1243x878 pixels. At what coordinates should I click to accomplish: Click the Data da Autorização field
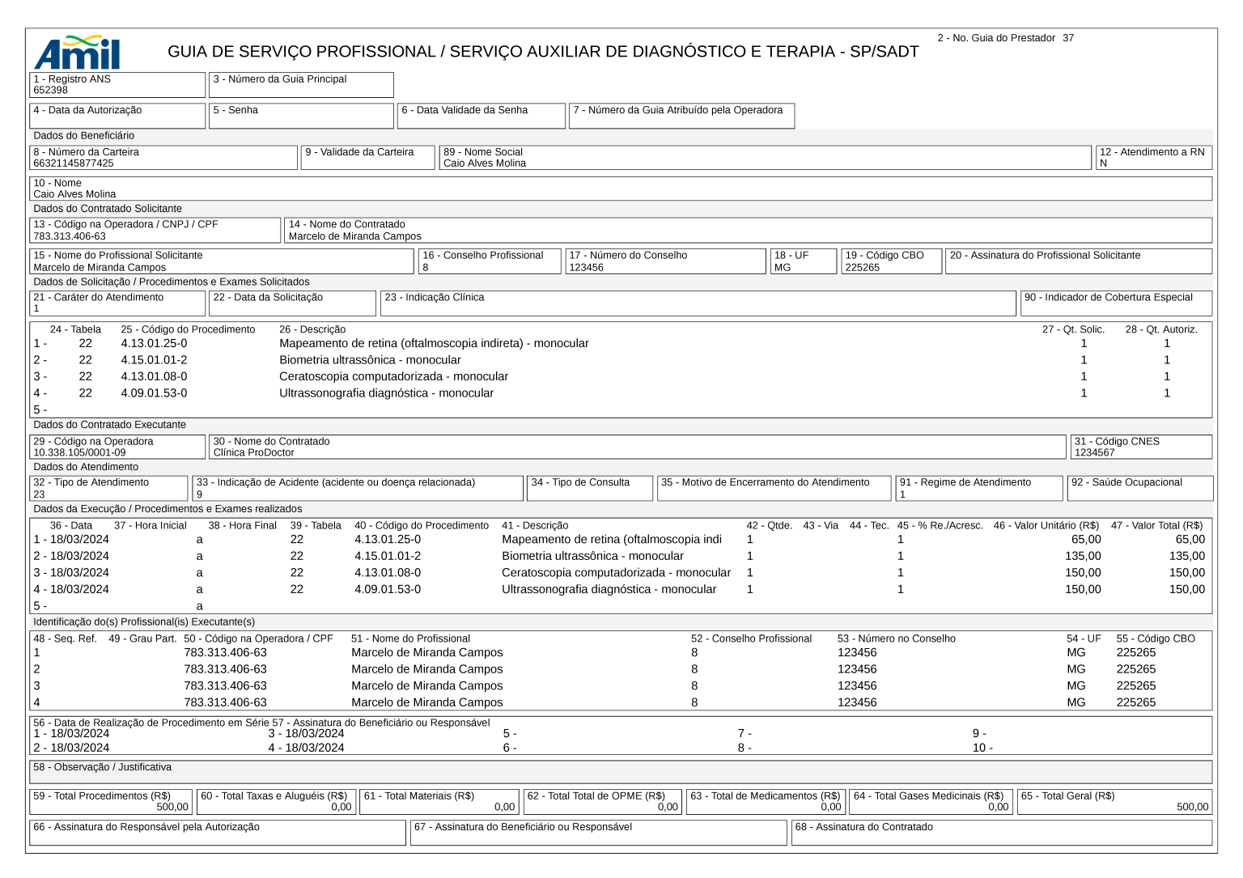point(117,116)
